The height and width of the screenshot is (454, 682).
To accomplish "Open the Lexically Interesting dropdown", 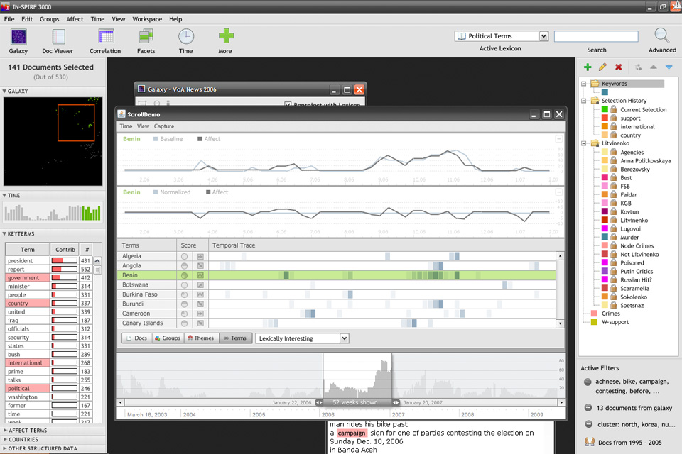I will (345, 338).
